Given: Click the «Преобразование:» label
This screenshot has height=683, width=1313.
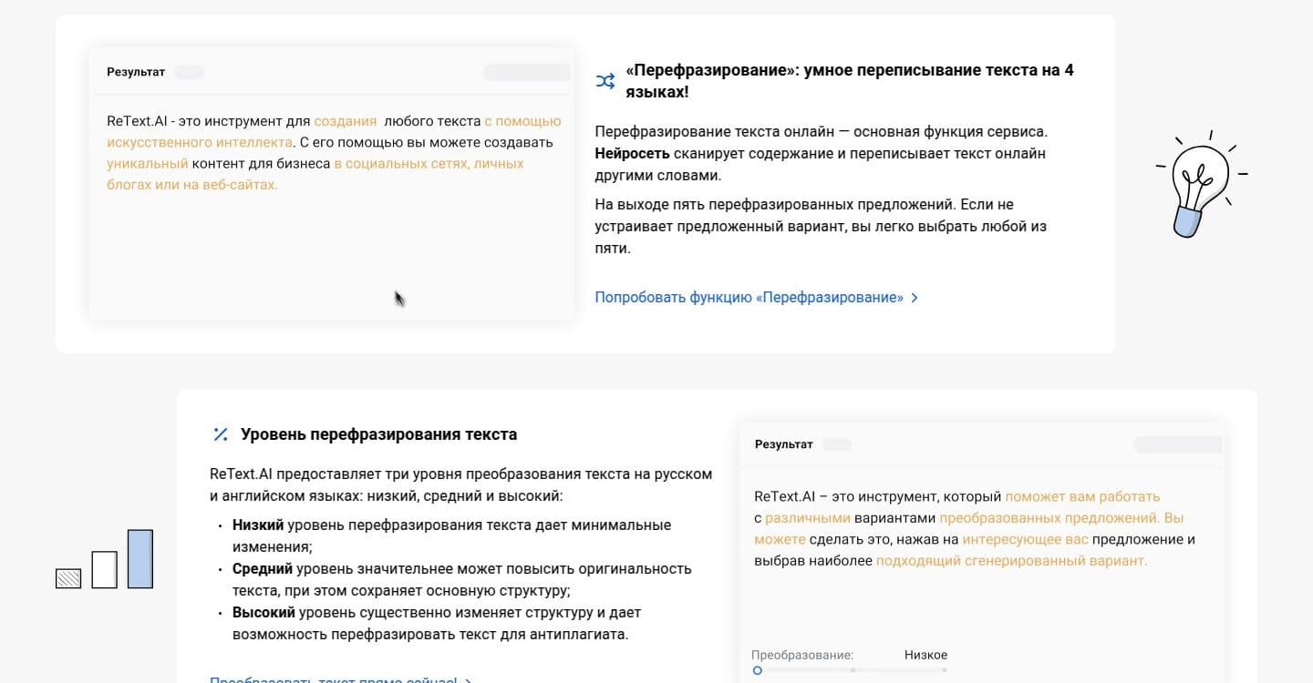Looking at the screenshot, I should (x=802, y=655).
